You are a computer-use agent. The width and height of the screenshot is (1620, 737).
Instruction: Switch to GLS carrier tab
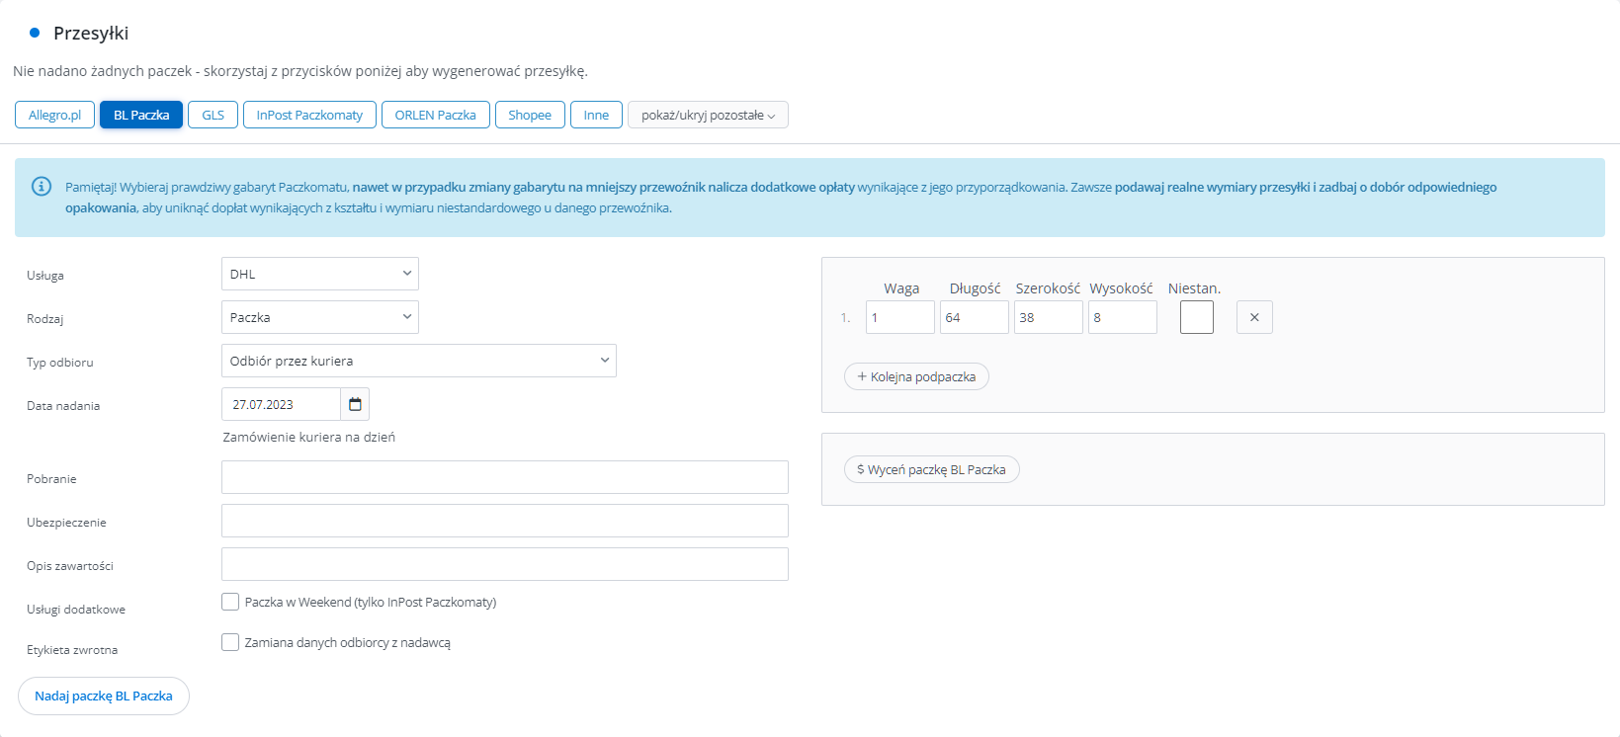(213, 115)
